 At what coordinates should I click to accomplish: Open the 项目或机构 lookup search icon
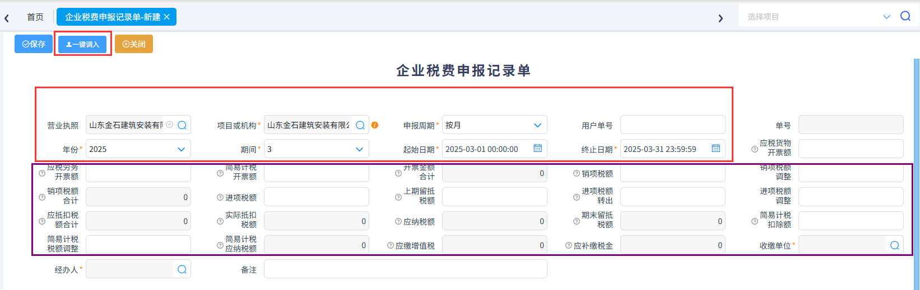pos(360,125)
